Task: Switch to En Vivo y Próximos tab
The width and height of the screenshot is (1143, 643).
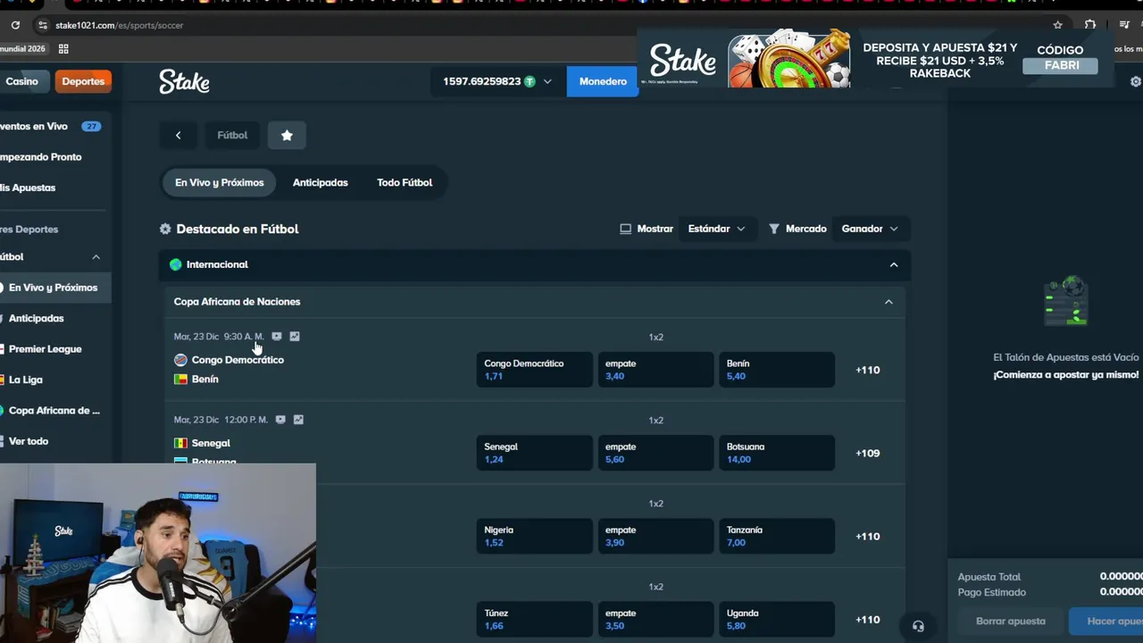Action: point(220,182)
